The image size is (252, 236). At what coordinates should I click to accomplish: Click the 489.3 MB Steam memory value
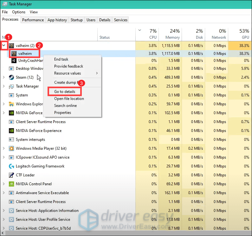pyautogui.click(x=172, y=77)
